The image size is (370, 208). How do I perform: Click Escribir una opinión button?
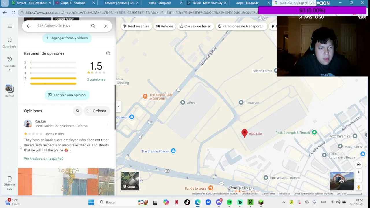[x=67, y=95]
